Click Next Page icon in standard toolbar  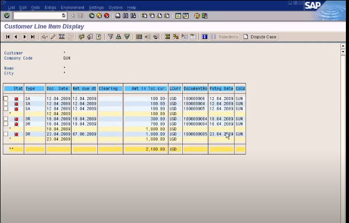(x=159, y=16)
